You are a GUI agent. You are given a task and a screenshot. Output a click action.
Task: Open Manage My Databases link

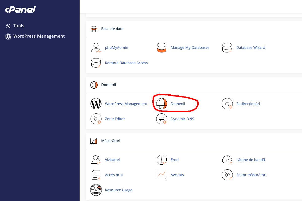[x=190, y=47]
